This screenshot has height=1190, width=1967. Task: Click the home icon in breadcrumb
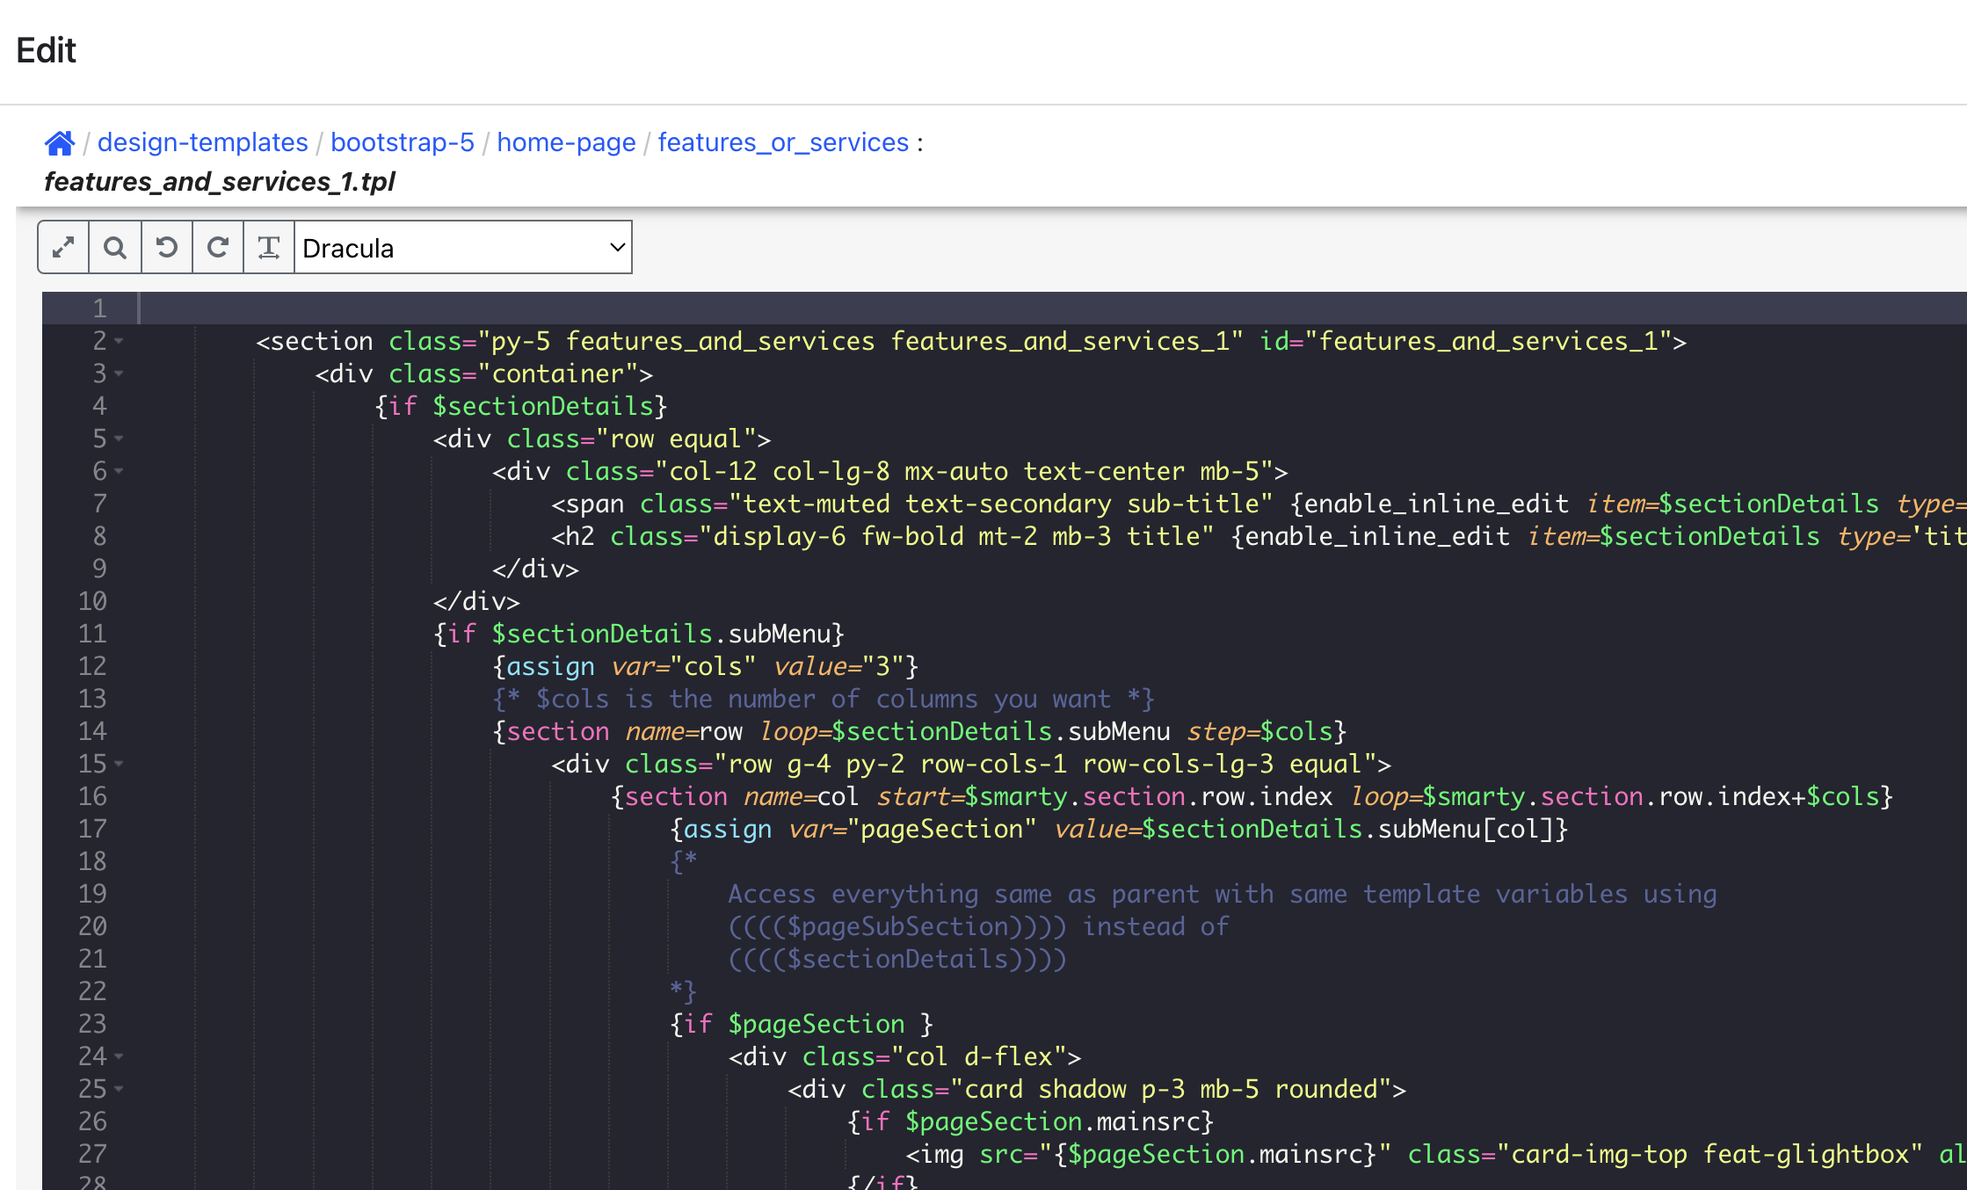point(60,142)
